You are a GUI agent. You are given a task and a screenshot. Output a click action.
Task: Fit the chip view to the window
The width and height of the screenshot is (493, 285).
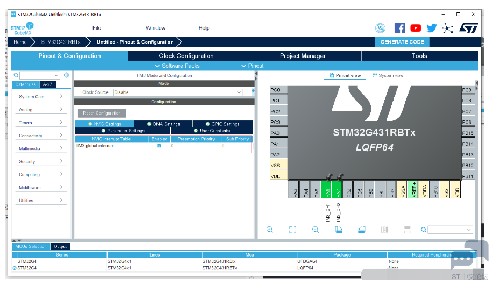click(292, 230)
